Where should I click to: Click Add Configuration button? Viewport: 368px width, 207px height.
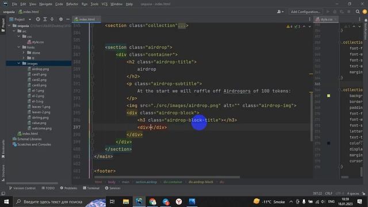click(x=305, y=11)
